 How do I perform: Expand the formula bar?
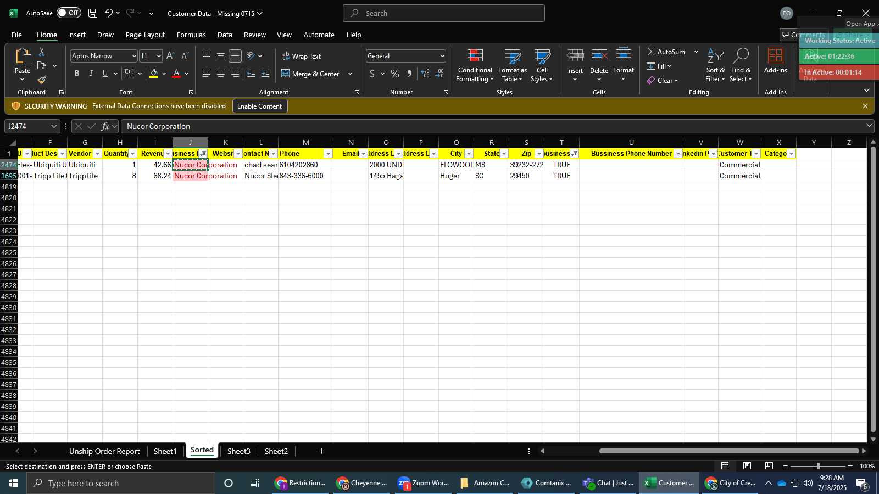(x=869, y=126)
